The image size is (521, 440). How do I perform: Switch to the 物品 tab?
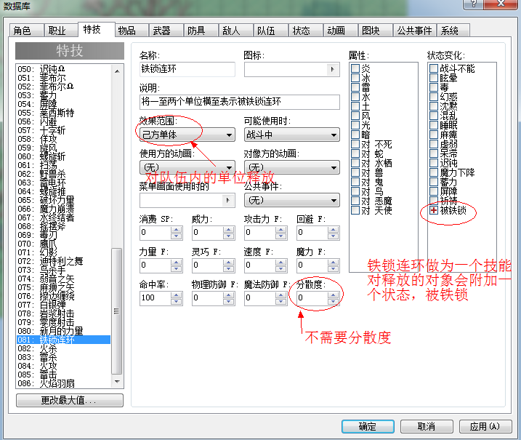132,31
